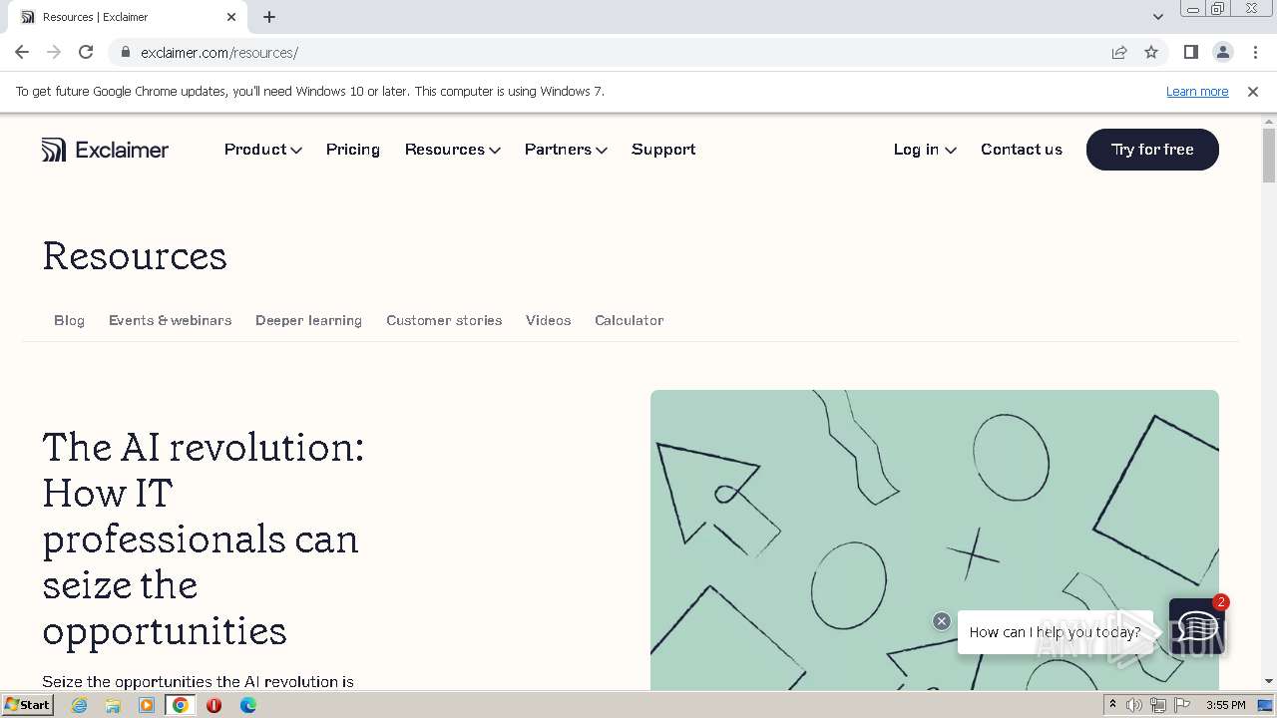
Task: Expand the Partners dropdown
Action: coord(566,150)
